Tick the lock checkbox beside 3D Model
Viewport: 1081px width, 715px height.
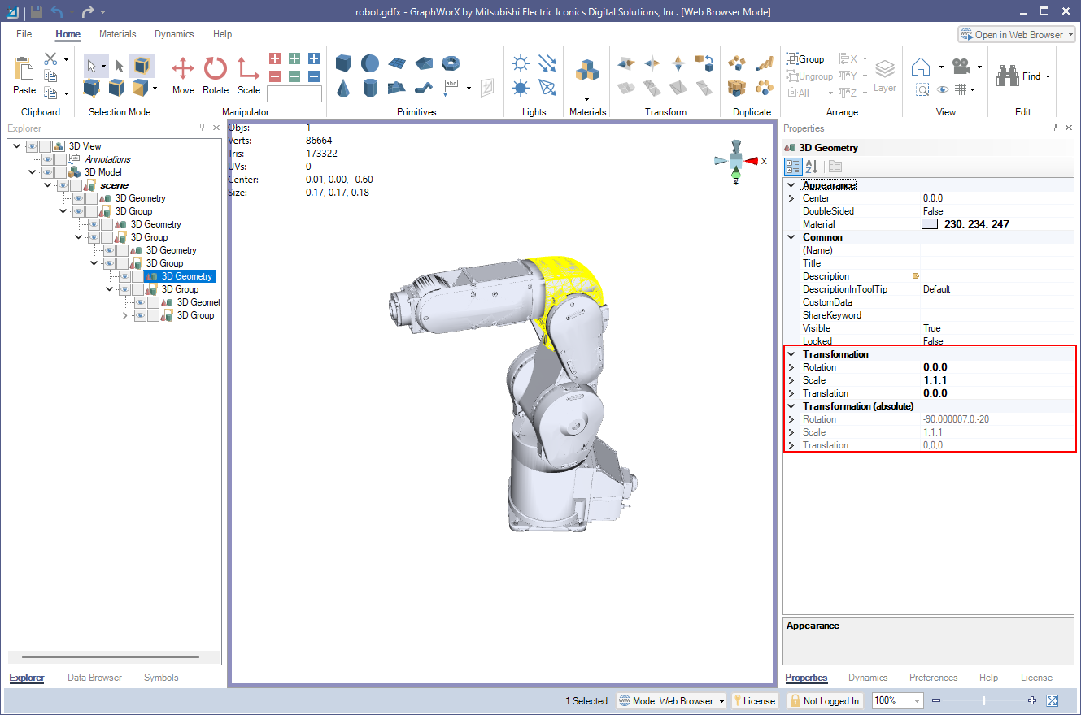point(60,172)
